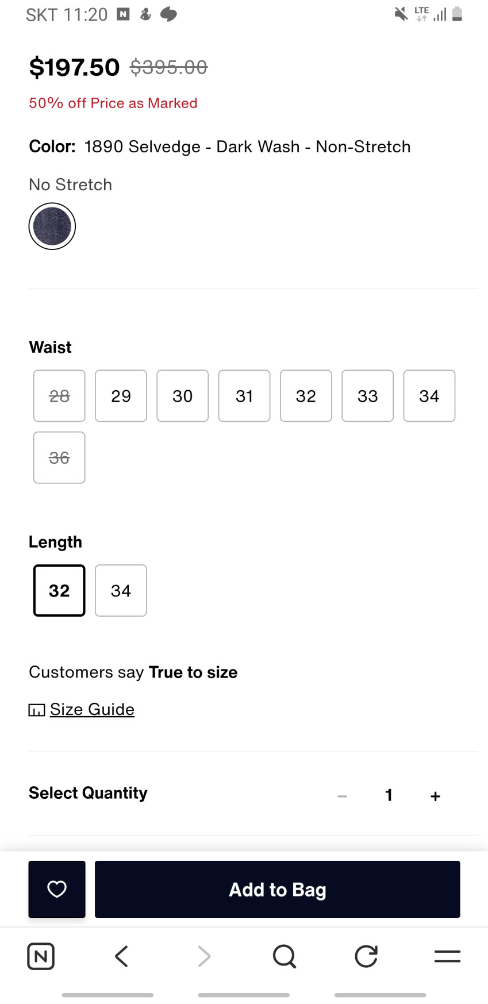Image resolution: width=488 pixels, height=1004 pixels.
Task: Open the browser hamburger menu
Action: click(x=447, y=956)
